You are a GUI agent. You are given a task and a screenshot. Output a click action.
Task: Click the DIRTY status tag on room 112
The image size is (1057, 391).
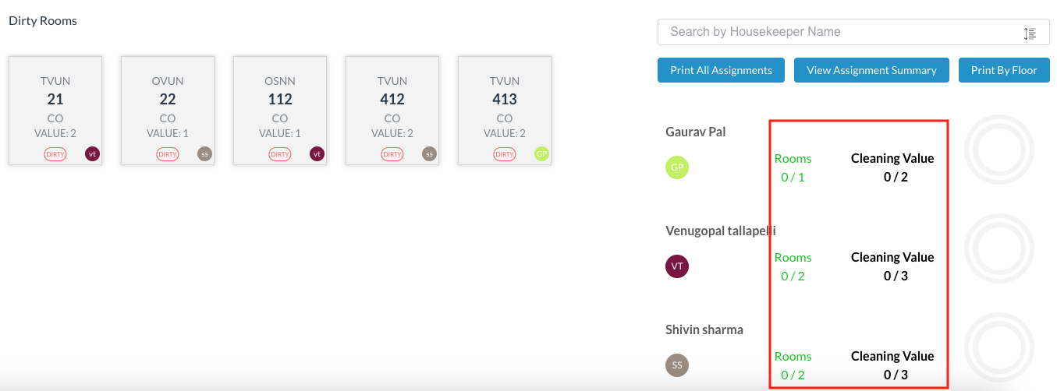[280, 154]
